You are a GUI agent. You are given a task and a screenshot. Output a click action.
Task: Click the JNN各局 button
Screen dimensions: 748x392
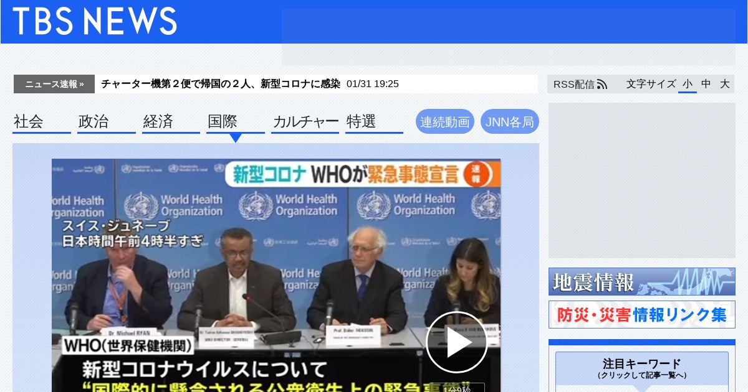(x=510, y=122)
